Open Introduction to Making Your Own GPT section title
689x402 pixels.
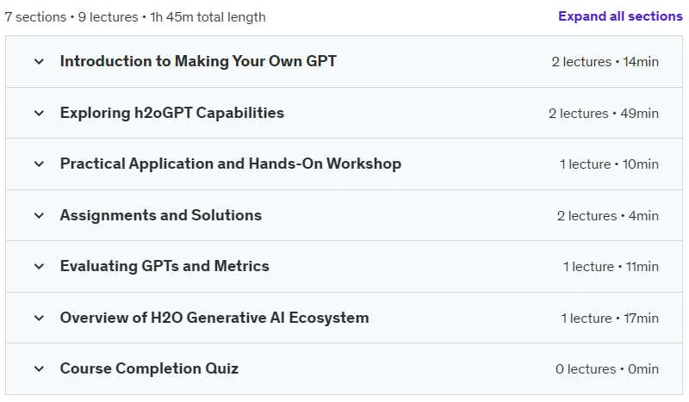click(x=198, y=61)
